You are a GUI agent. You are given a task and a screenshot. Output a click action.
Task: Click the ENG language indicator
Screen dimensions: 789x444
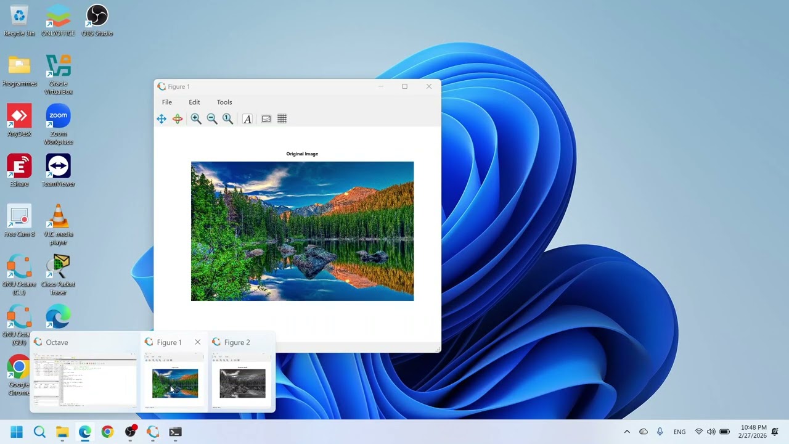(679, 432)
